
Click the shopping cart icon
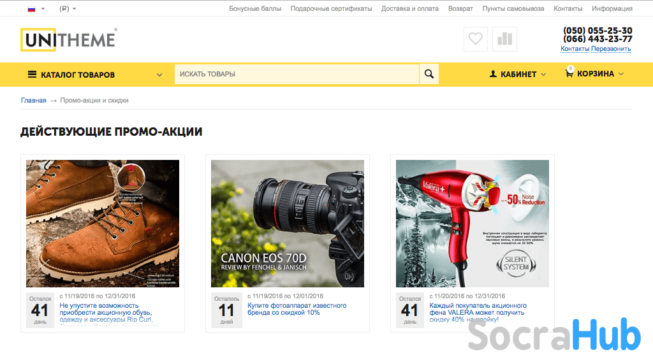click(x=569, y=73)
